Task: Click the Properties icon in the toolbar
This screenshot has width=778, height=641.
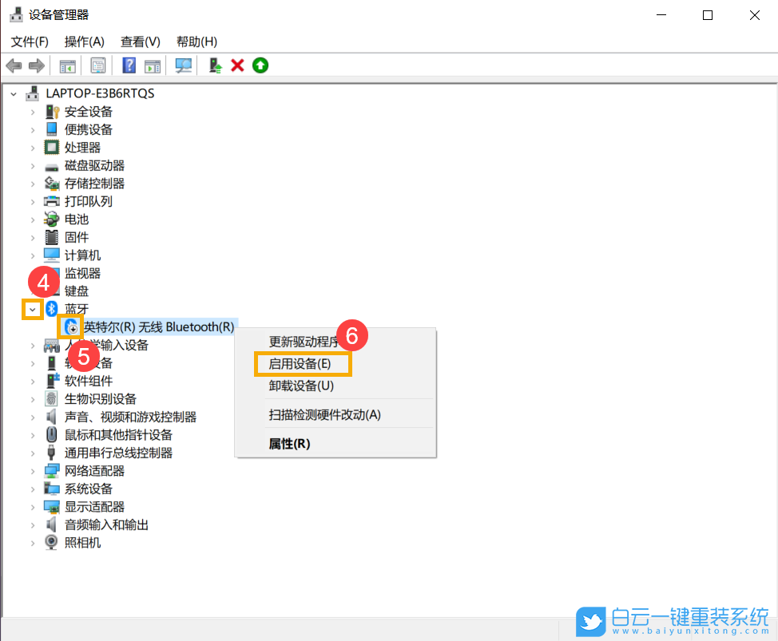Action: (98, 65)
